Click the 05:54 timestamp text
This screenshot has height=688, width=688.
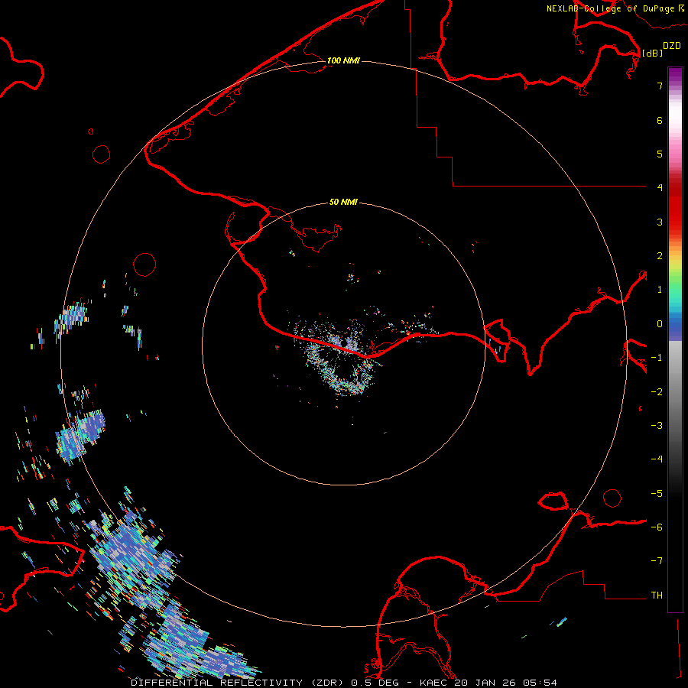(x=542, y=683)
